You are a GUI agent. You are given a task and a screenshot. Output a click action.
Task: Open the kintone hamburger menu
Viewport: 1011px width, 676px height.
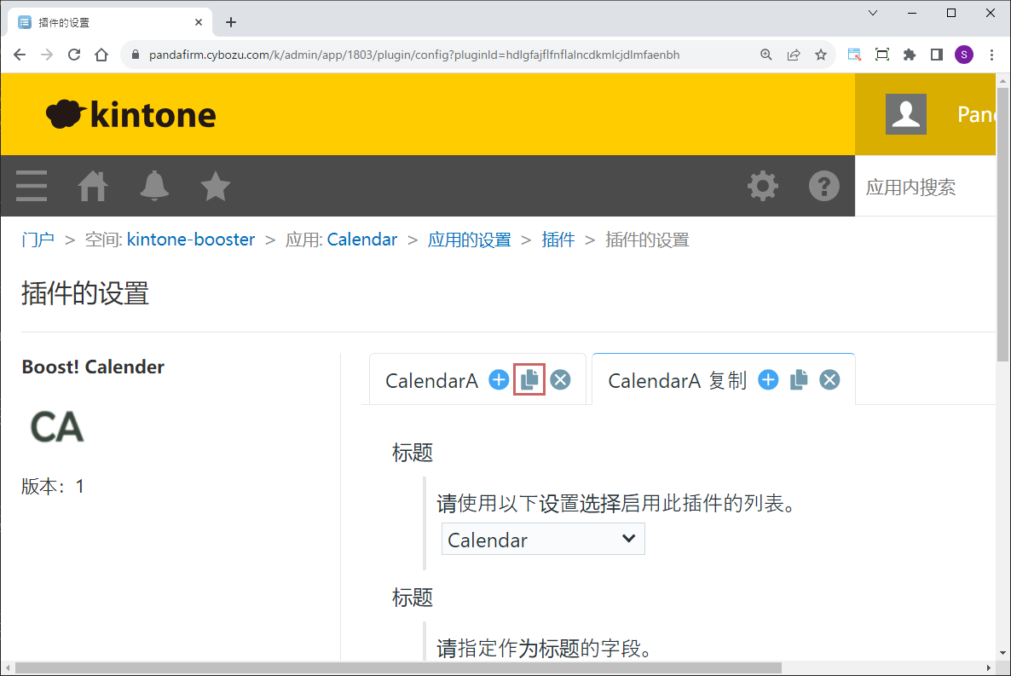(x=32, y=186)
